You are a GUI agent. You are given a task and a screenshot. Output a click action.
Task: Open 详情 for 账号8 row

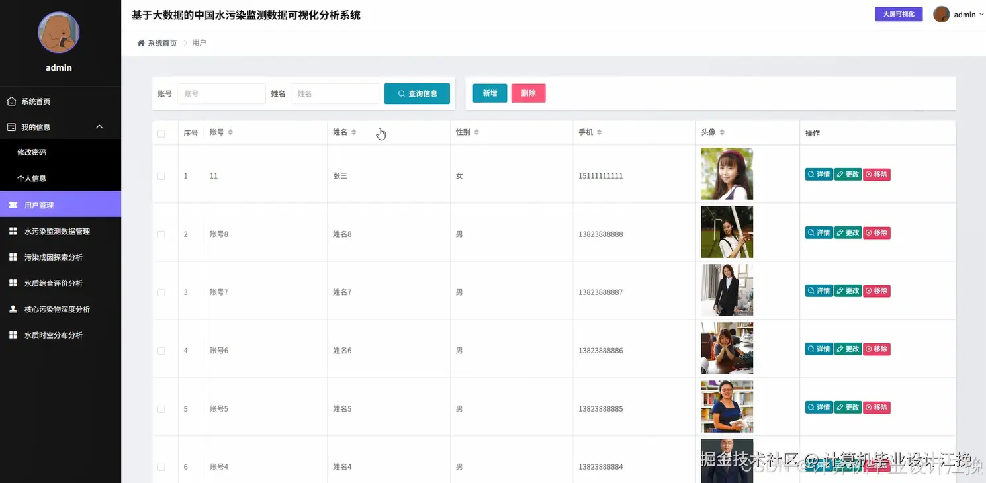(819, 233)
